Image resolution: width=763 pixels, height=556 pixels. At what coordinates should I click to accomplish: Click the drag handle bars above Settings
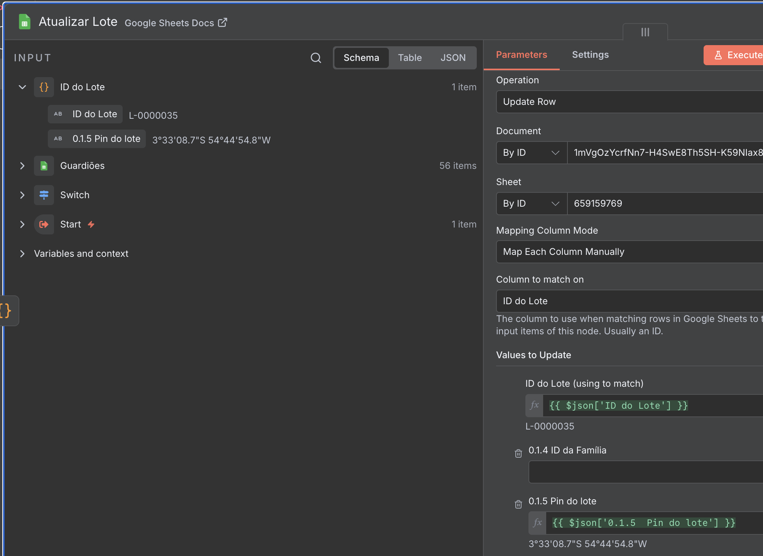(645, 32)
